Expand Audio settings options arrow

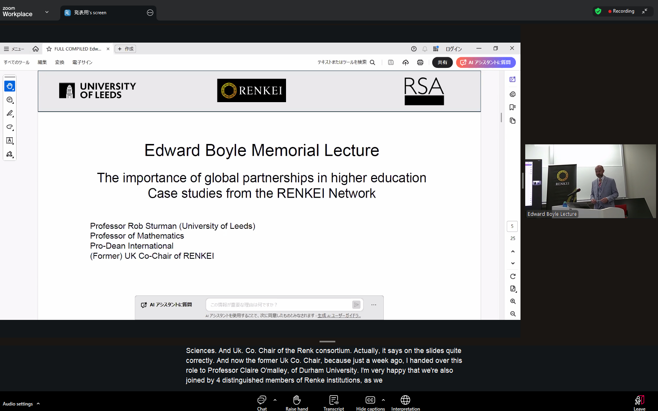38,404
